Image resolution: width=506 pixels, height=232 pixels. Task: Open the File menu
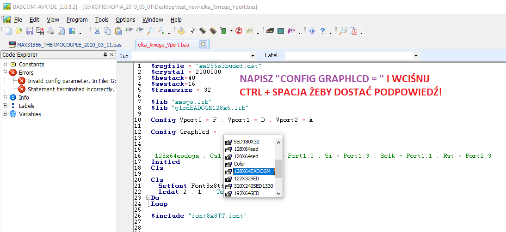pos(18,20)
